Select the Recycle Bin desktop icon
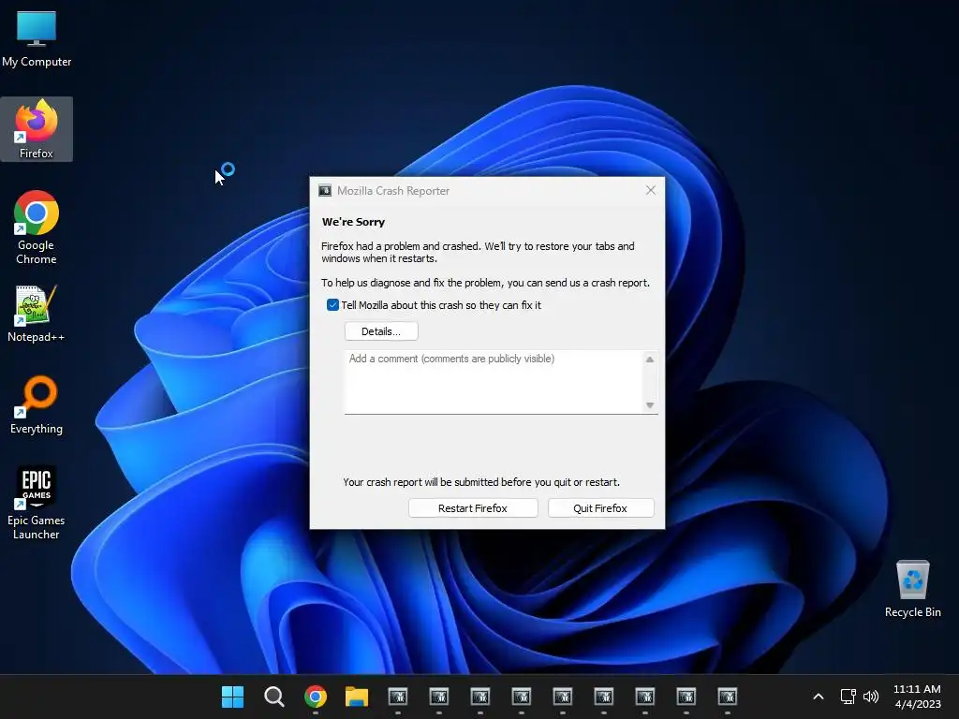The width and height of the screenshot is (959, 719). (x=912, y=588)
